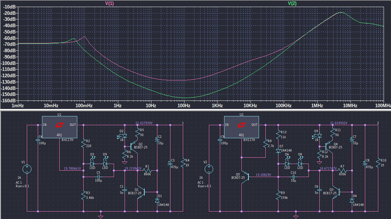
Task: Select the Q2 BC807-25 transistor symbol
Action: click(134, 146)
